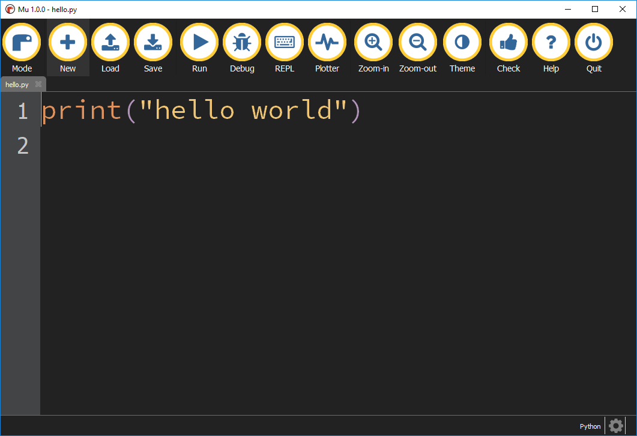Viewport: 637px width, 436px height.
Task: Click line number 2 in the gutter
Action: pos(22,146)
